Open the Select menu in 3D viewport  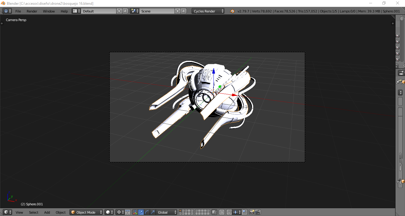point(34,212)
